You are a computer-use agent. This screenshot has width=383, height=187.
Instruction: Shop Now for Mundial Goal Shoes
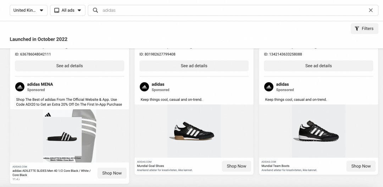[x=236, y=166]
